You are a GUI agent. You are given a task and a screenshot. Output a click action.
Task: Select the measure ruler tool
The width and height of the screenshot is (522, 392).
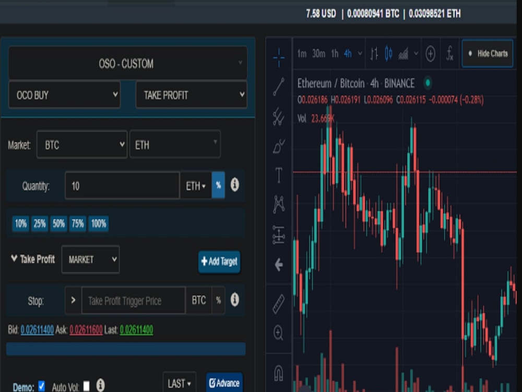279,301
